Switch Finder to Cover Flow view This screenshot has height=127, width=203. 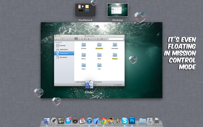[85, 39]
